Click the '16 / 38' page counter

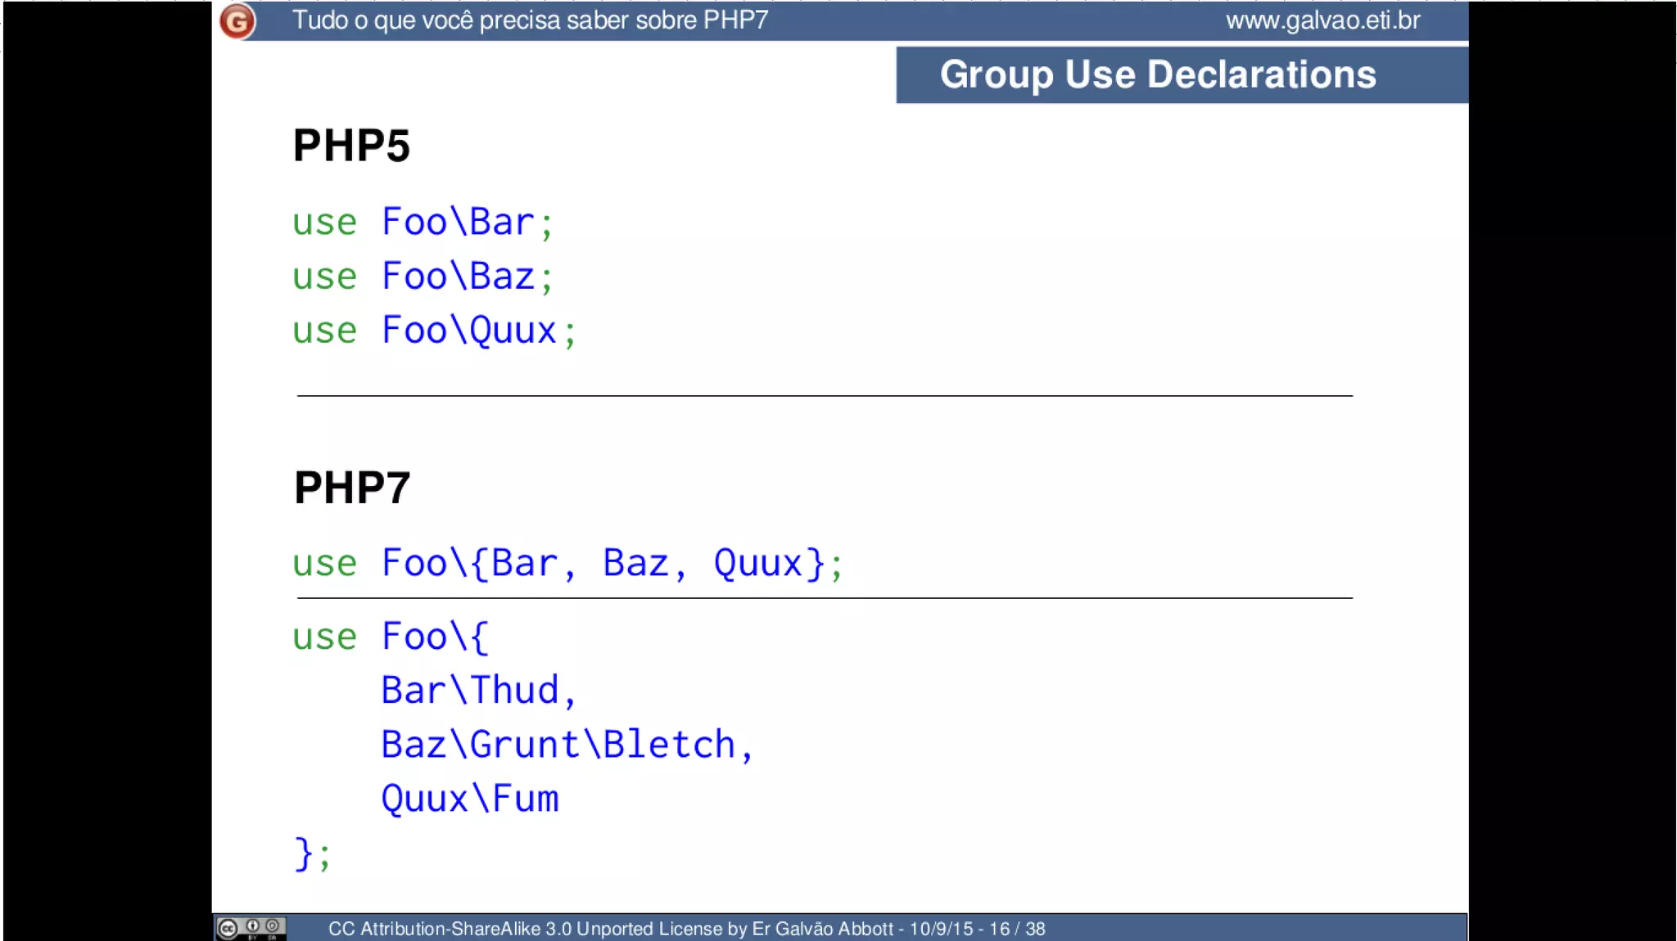click(x=1017, y=929)
